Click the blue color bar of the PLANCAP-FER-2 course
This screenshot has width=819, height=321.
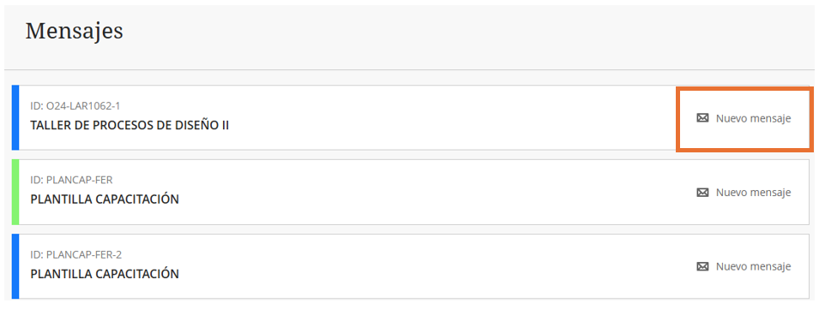[x=15, y=266]
